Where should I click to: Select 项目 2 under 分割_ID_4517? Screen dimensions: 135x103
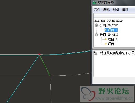(112, 44)
